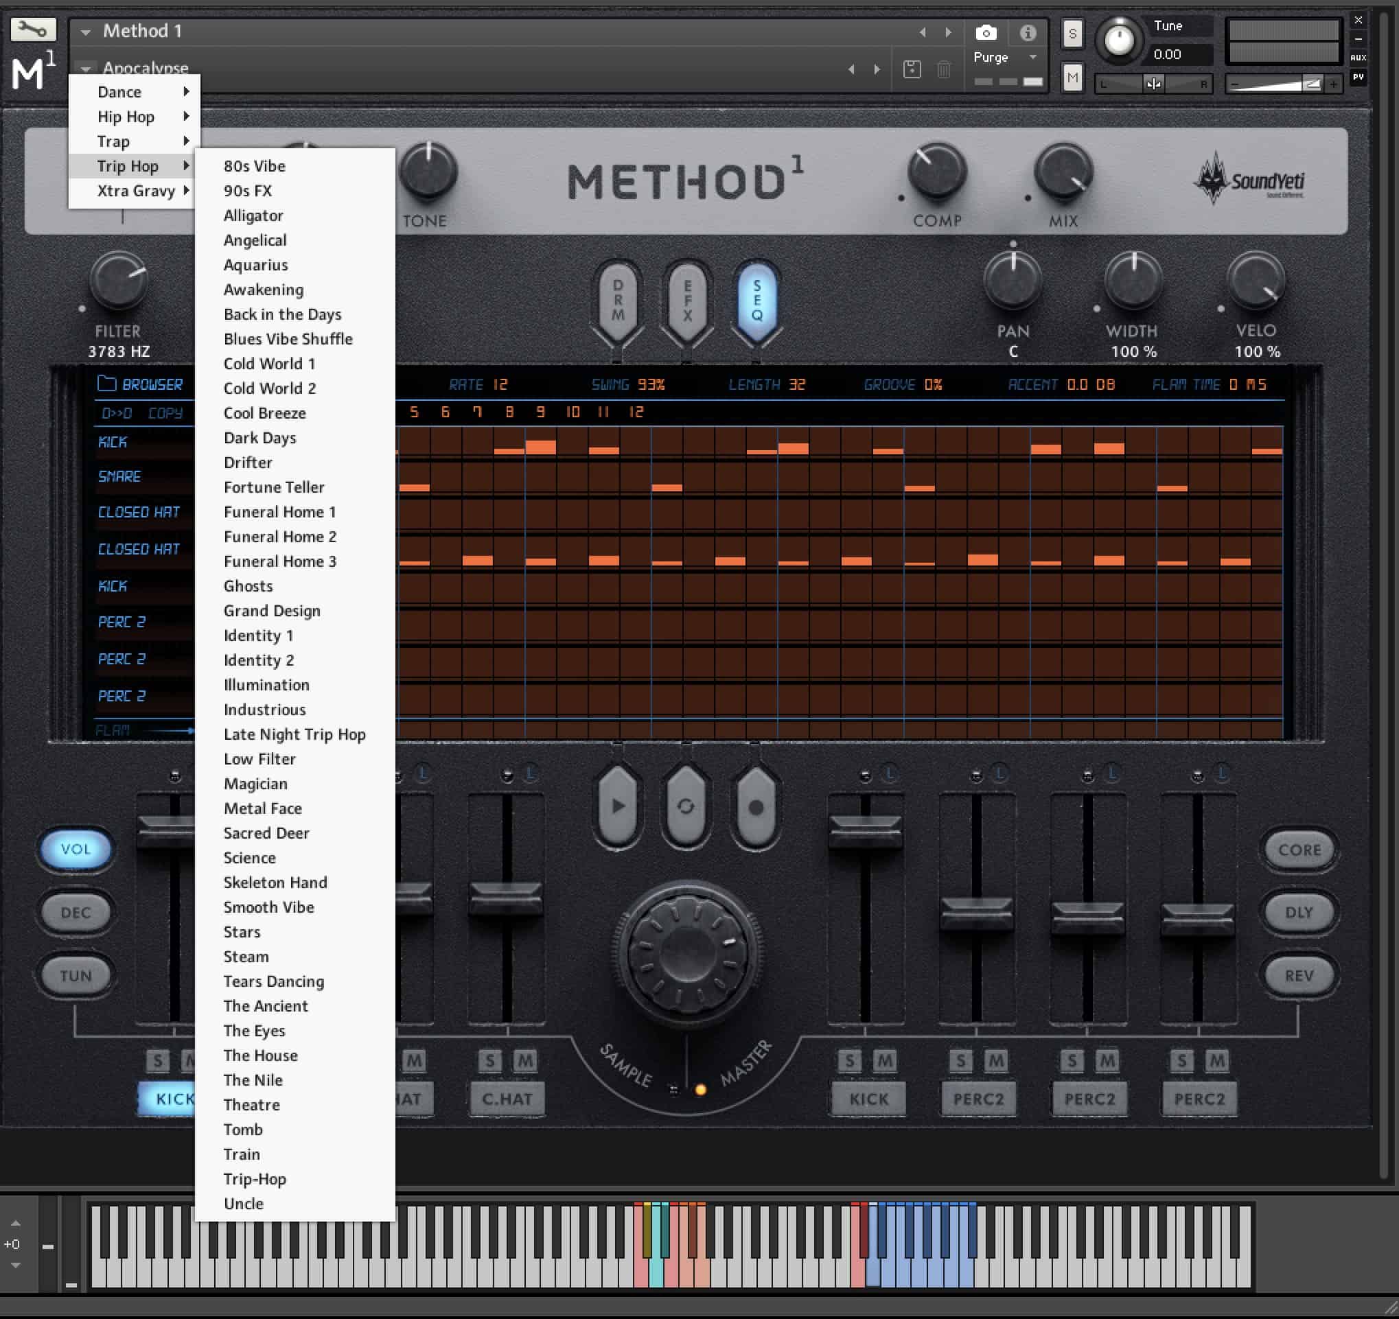
Task: Click the WIDTH knob
Action: 1133,280
